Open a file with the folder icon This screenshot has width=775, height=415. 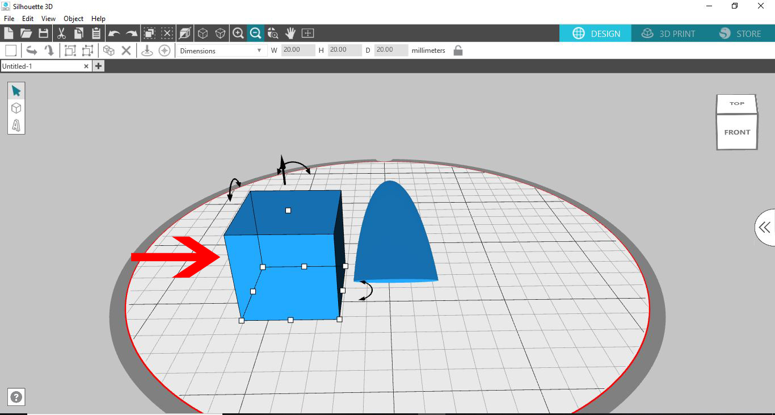[x=26, y=33]
